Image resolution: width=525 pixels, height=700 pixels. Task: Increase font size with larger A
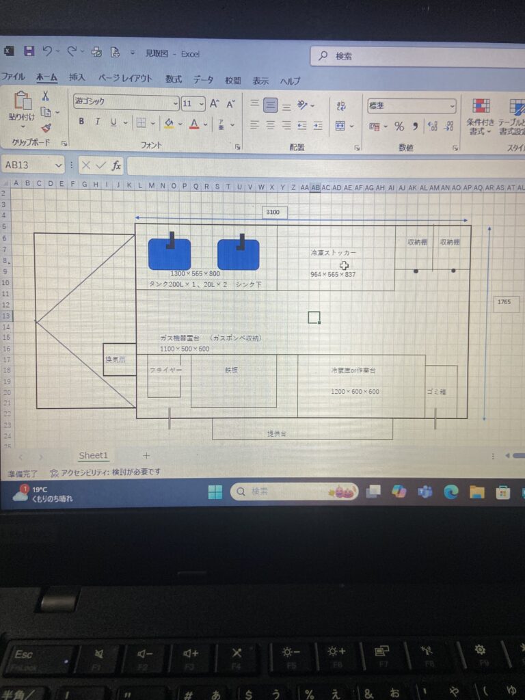(x=214, y=104)
